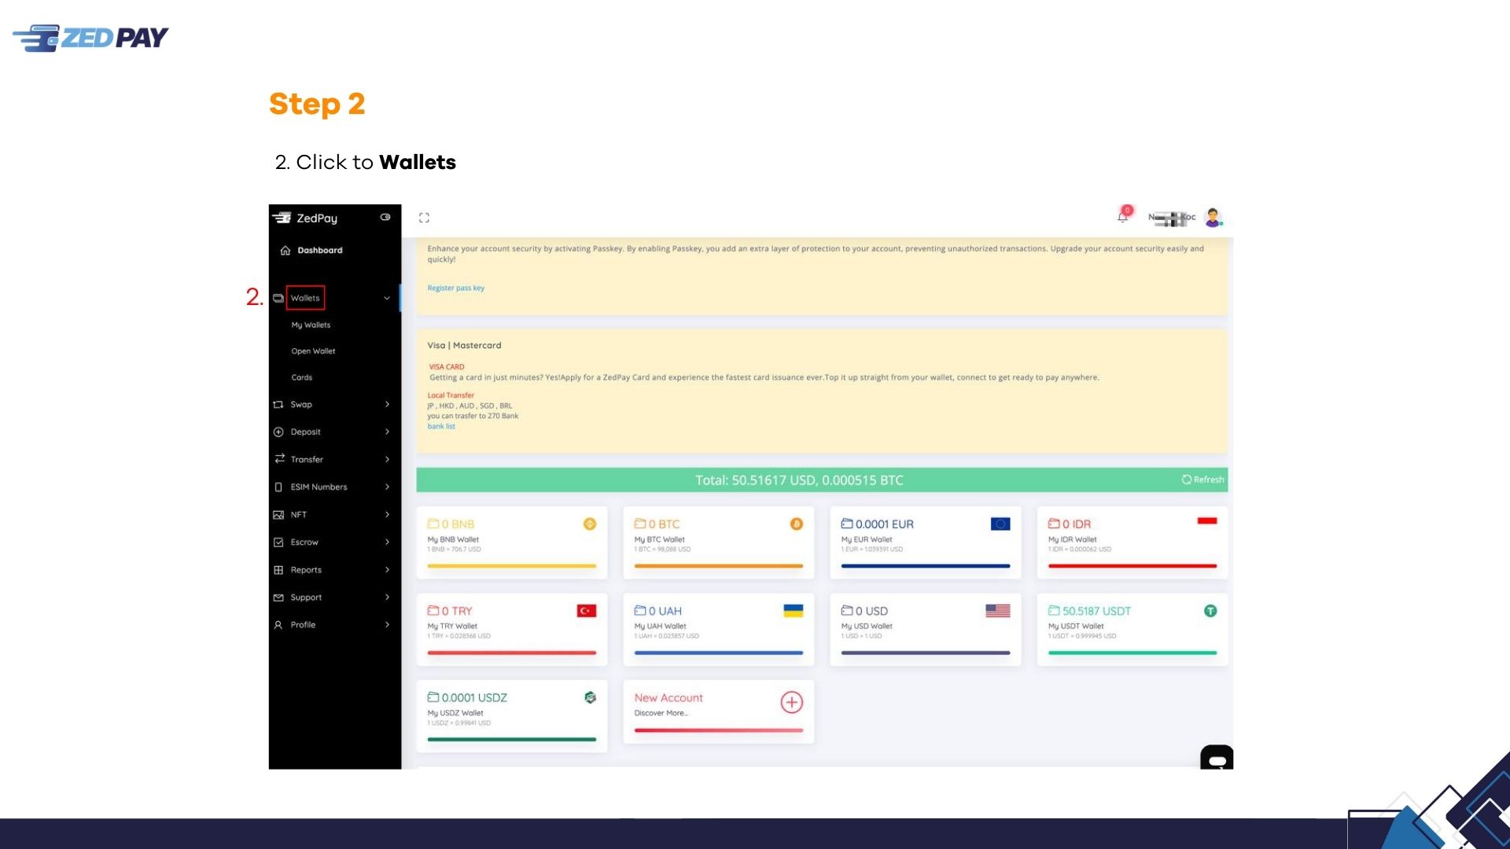Click the Support envelope icon
The width and height of the screenshot is (1510, 849).
coord(278,597)
